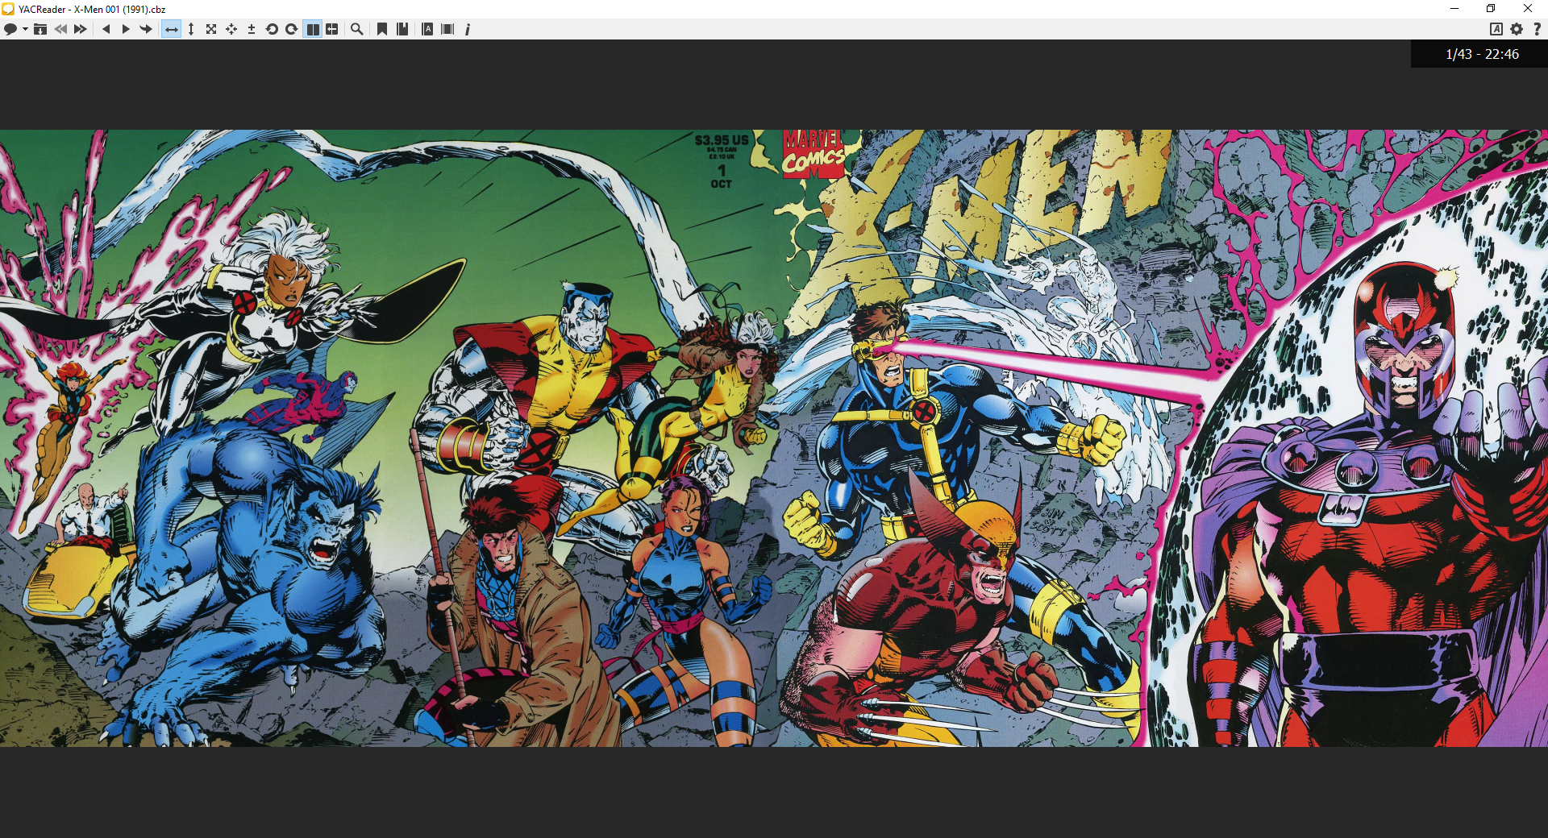Show comic info with the i icon
Image resolution: width=1548 pixels, height=838 pixels.
tap(468, 29)
